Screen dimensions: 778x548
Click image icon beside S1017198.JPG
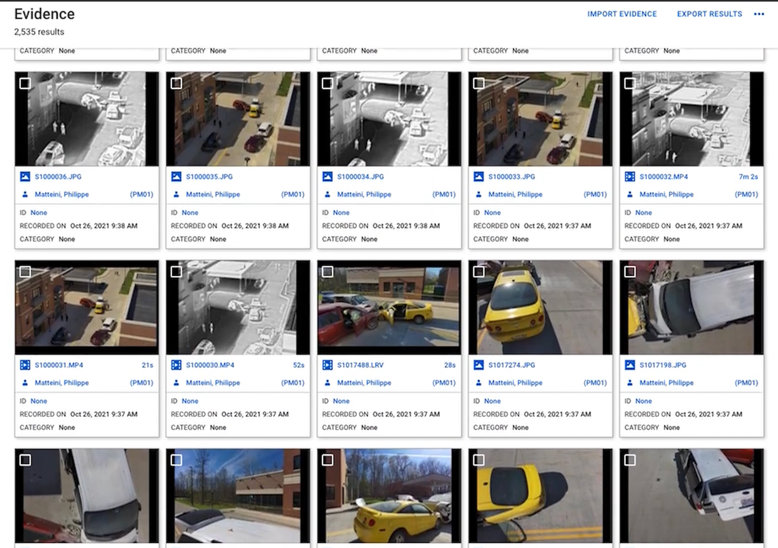point(630,365)
